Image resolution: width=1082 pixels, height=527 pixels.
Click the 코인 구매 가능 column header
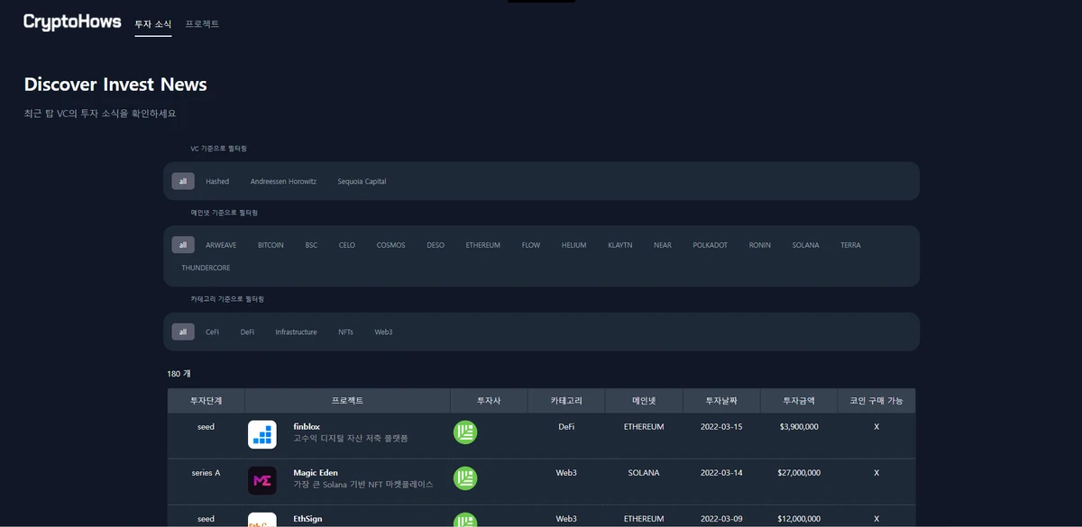pos(876,401)
